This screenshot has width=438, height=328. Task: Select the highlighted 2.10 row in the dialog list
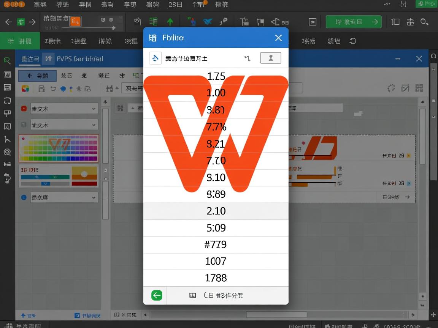click(x=216, y=211)
